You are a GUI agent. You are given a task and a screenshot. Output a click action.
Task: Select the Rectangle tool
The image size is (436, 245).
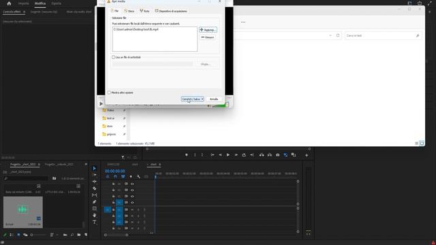[94, 209]
